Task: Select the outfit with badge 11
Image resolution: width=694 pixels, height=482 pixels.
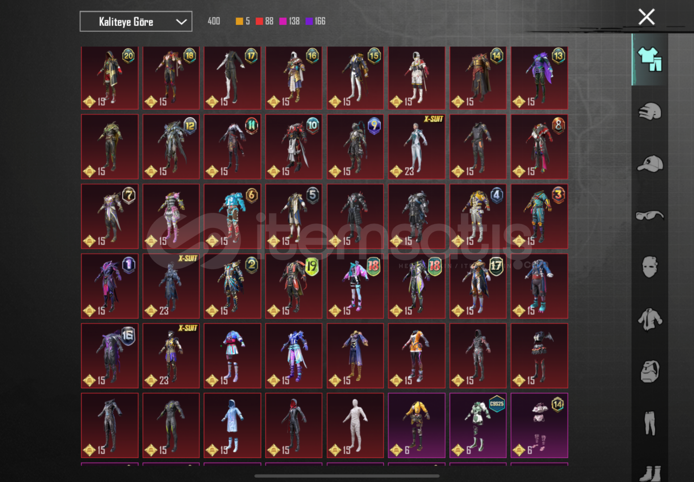Action: (232, 147)
